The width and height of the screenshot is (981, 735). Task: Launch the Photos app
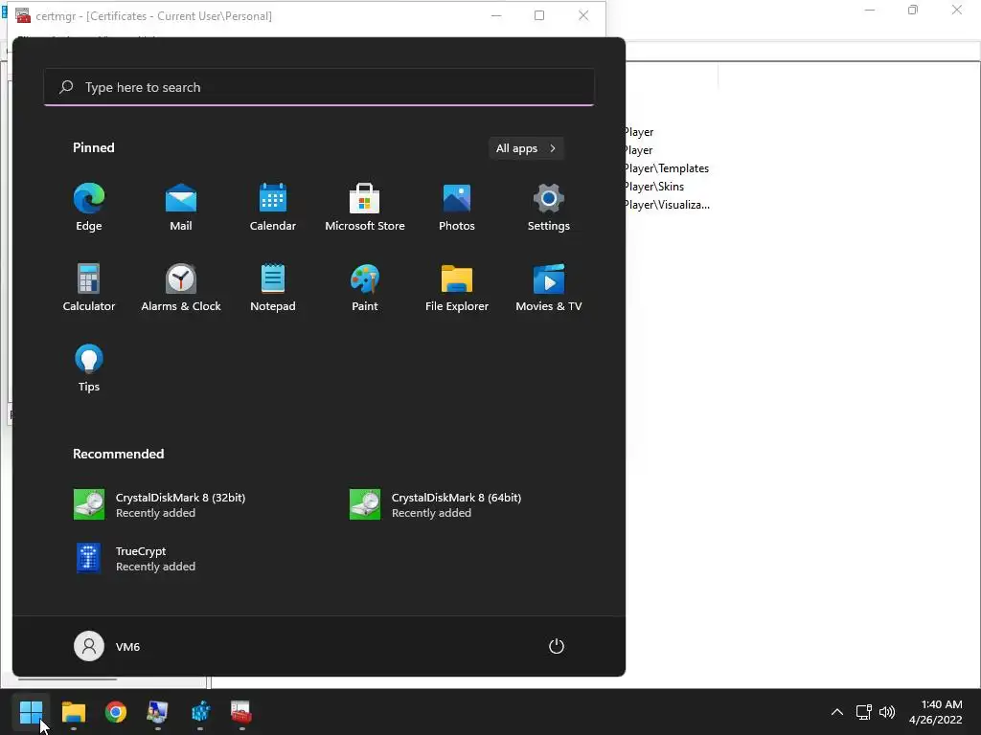[x=457, y=207]
